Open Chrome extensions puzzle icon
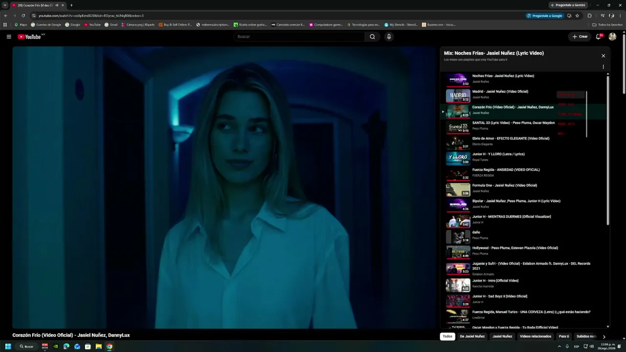The width and height of the screenshot is (626, 352). (x=589, y=16)
